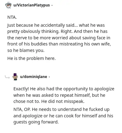The width and height of the screenshot is (122, 133).
Task: Click the words "NTA, OP." in reply
Action: pos(22,109)
